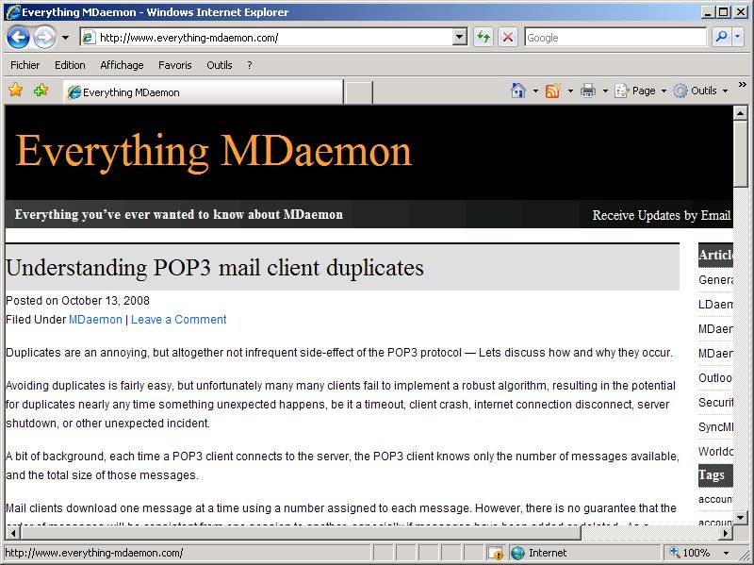Image resolution: width=754 pixels, height=565 pixels.
Task: Click Receive Updates by Email link
Action: [662, 215]
